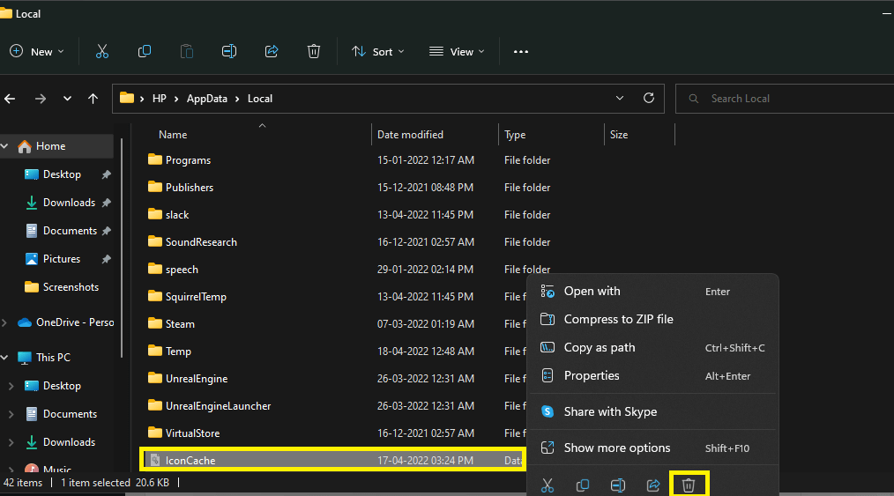
Task: Expand the address bar history dropdown
Action: 620,98
